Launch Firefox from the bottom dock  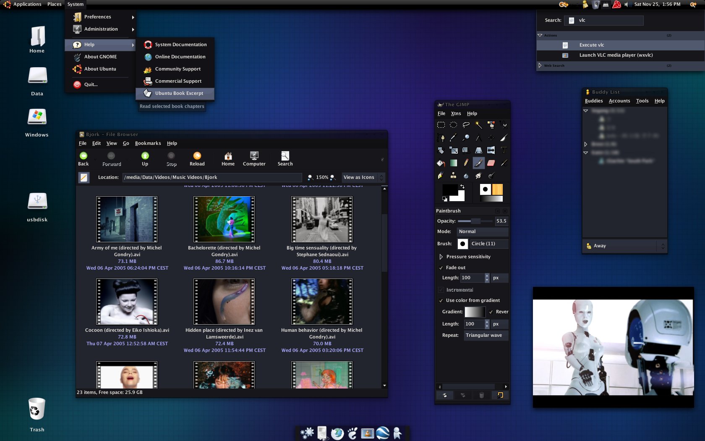pyautogui.click(x=337, y=433)
